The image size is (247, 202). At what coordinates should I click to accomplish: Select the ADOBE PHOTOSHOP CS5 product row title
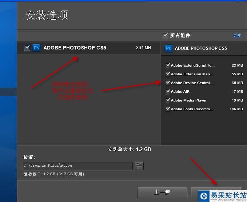(x=75, y=48)
